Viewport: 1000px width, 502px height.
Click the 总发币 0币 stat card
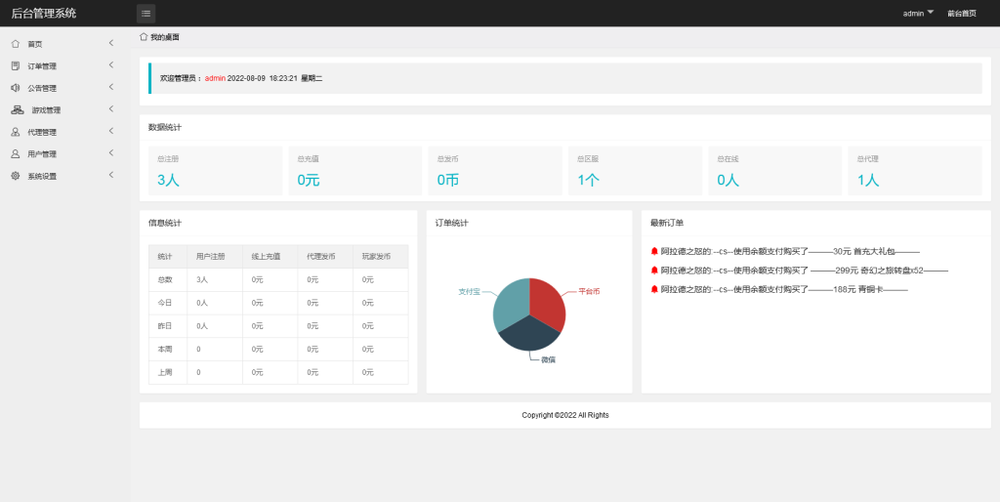coord(495,171)
